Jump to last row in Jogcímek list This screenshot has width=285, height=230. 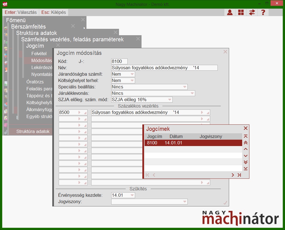[246, 168]
